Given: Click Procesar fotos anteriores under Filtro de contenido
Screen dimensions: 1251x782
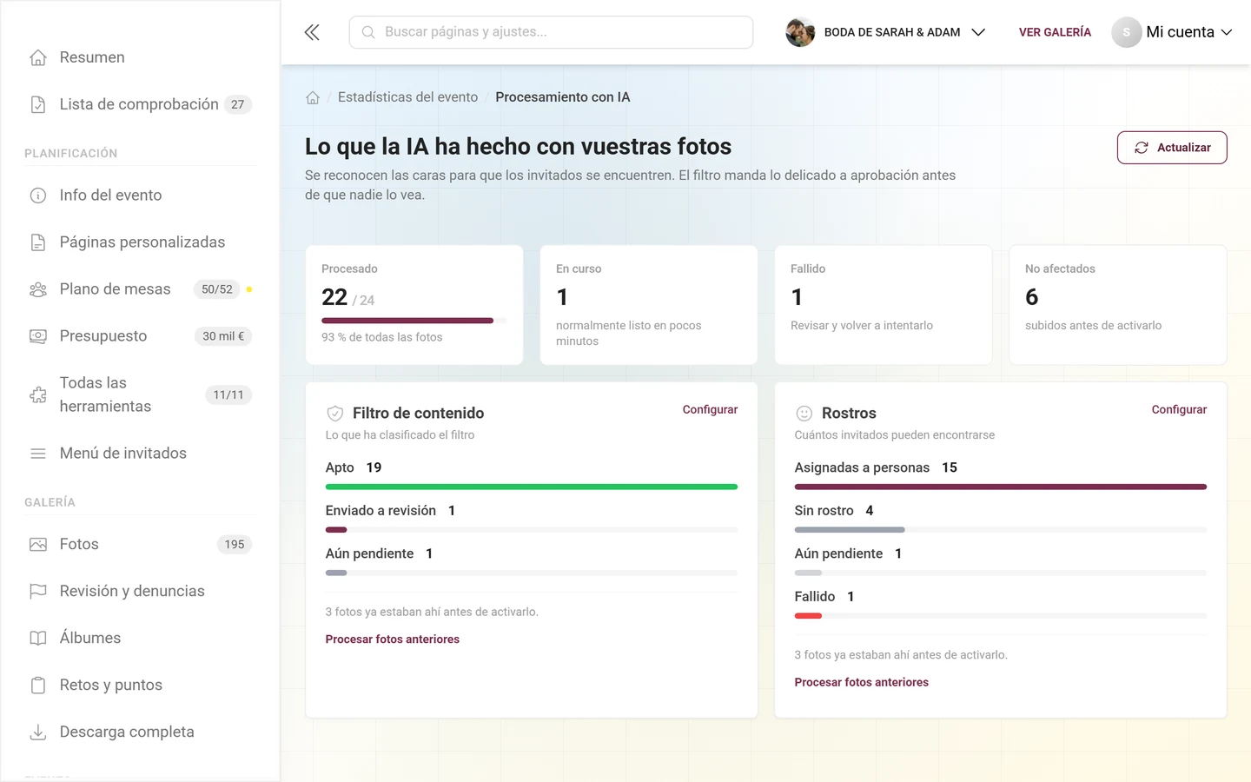Looking at the screenshot, I should [x=393, y=640].
